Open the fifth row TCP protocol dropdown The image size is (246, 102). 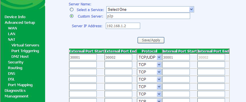(x=149, y=87)
